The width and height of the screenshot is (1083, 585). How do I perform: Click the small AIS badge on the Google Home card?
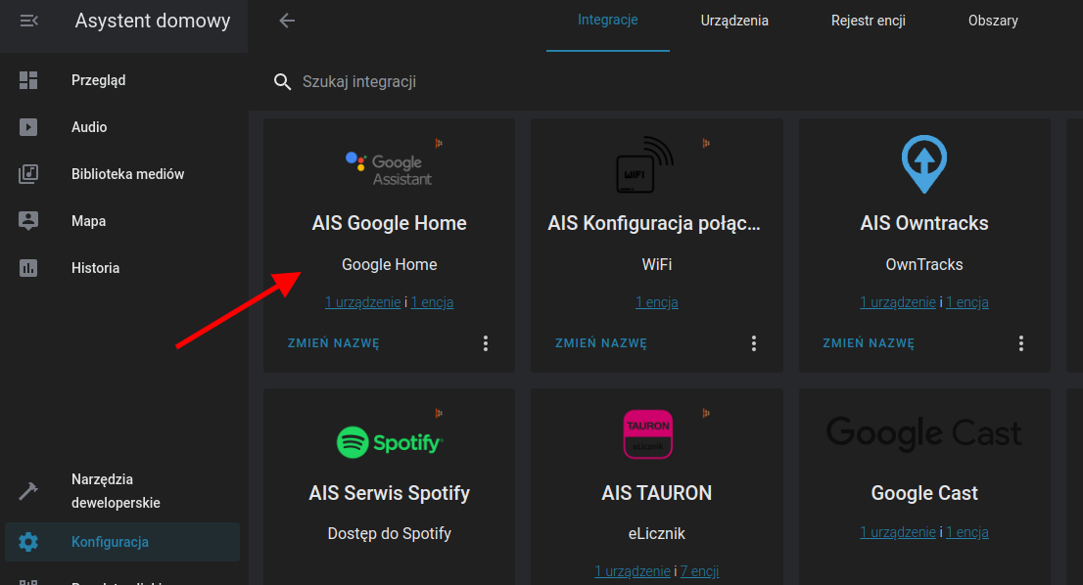[x=439, y=143]
